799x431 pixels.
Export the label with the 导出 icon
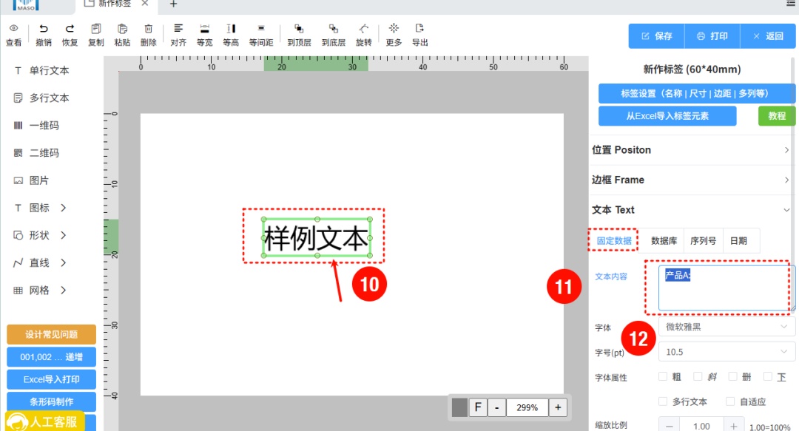click(x=420, y=29)
